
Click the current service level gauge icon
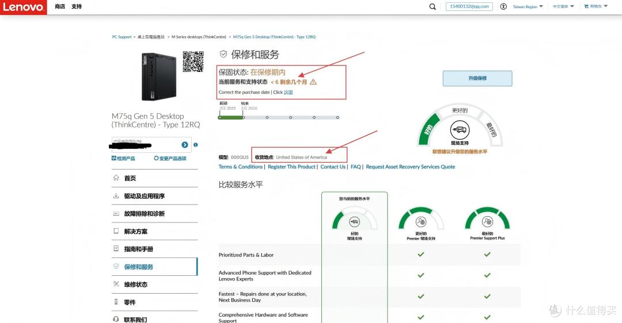click(355, 222)
